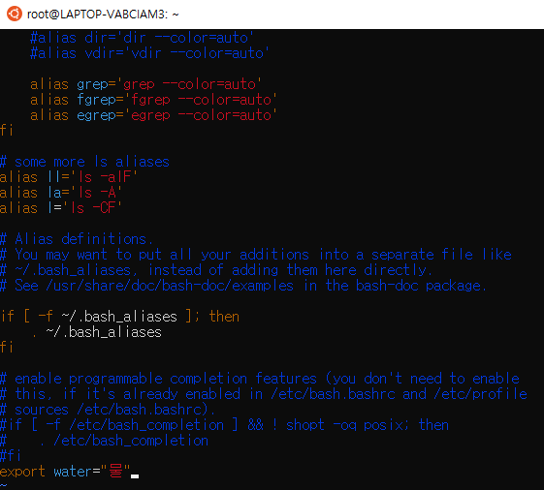Image resolution: width=544 pixels, height=490 pixels.
Task: Click the '# sources /etc/bash.bashrc).' comment
Action: click(x=108, y=410)
